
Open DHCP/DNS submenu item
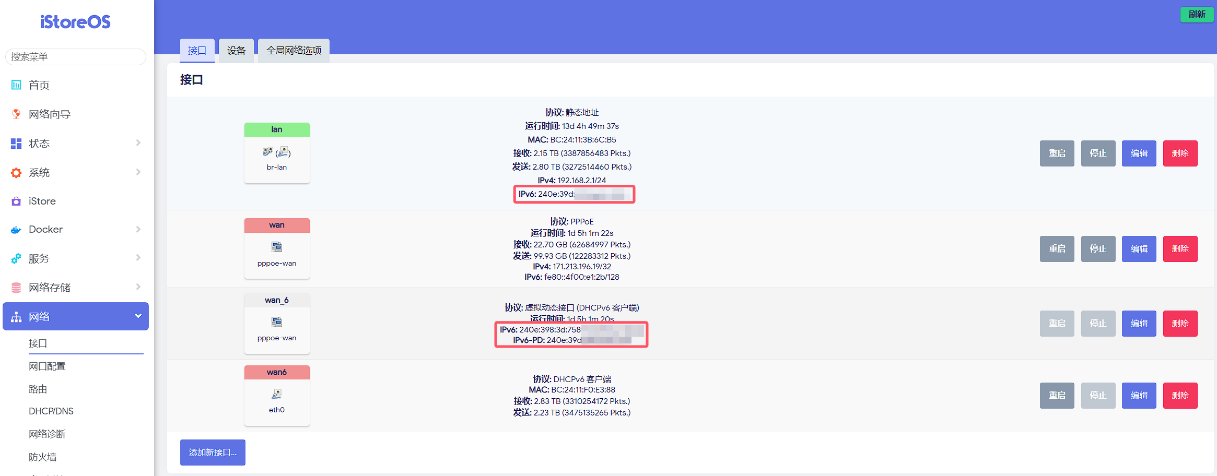[x=51, y=411]
